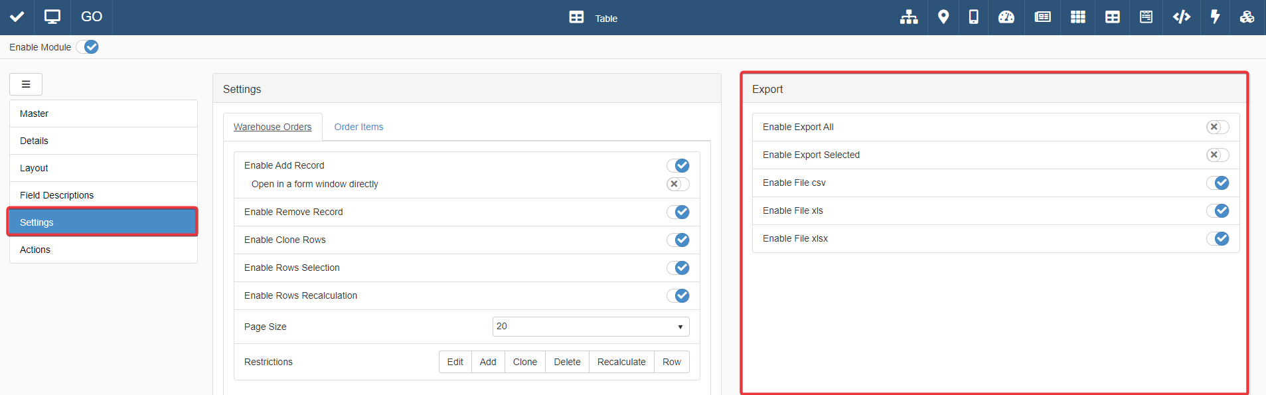Screen dimensions: 1266x395
Task: Click the sitemap hierarchy icon in the top bar
Action: [908, 17]
